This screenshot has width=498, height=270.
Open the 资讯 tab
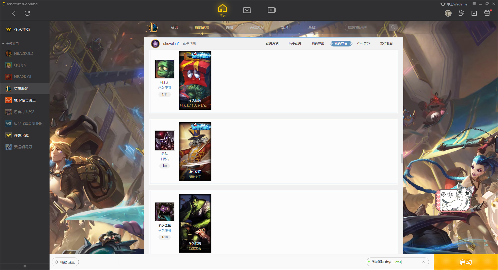click(x=174, y=27)
